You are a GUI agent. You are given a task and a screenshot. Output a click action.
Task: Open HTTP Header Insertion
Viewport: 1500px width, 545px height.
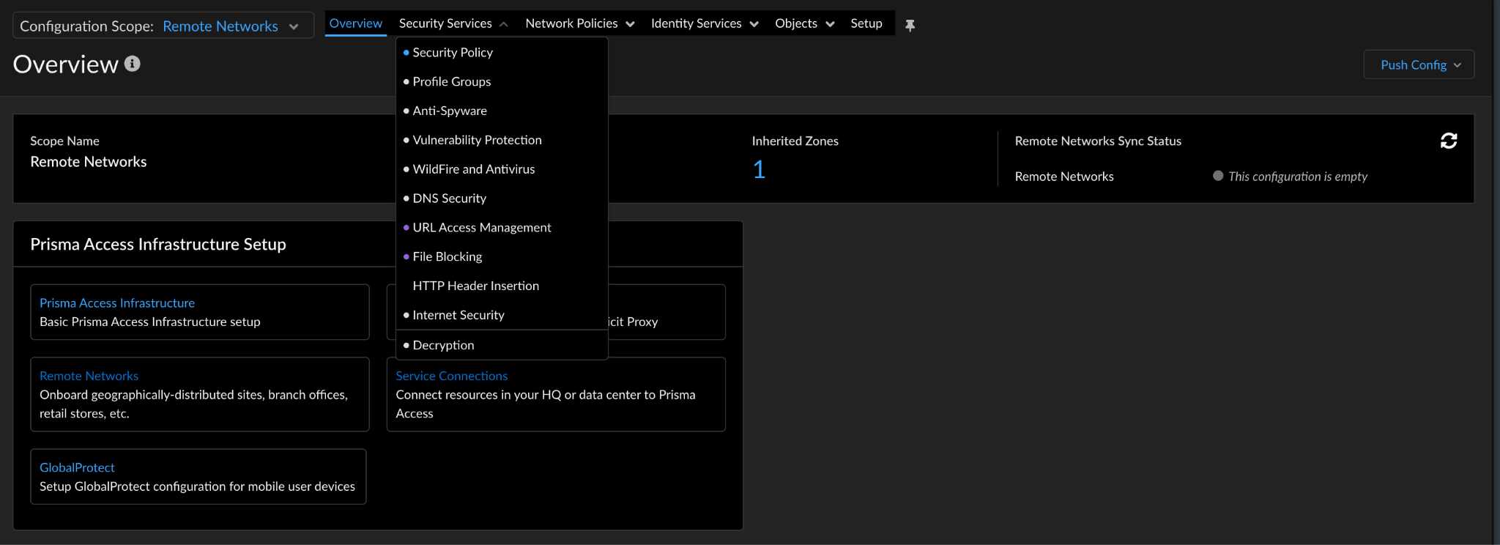tap(502, 286)
